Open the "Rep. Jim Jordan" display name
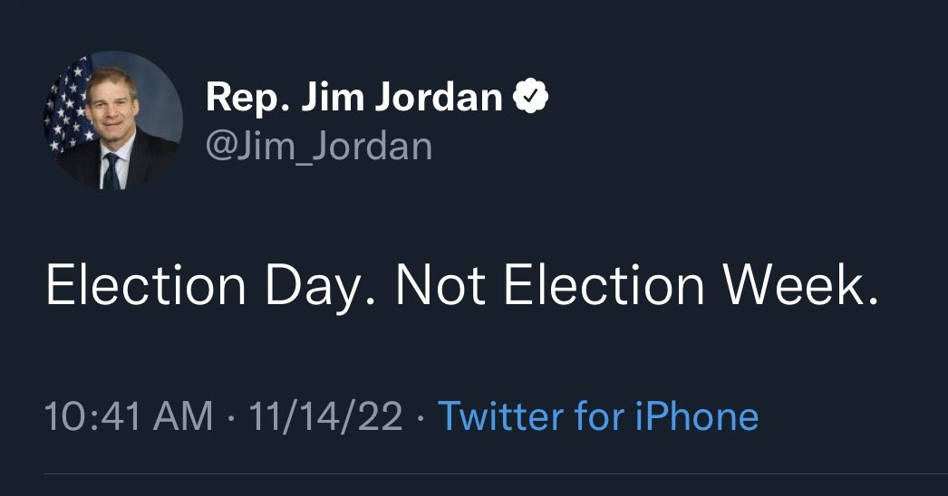Image resolution: width=948 pixels, height=496 pixels. [353, 96]
